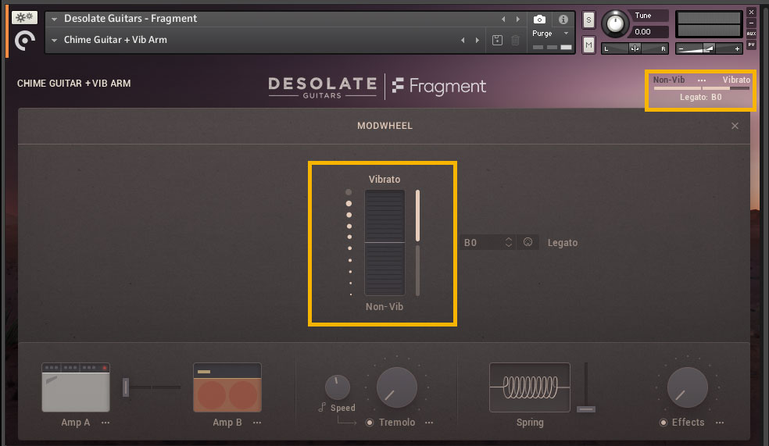Go to previous instrument with left arrow
769x446 pixels.
click(x=503, y=19)
